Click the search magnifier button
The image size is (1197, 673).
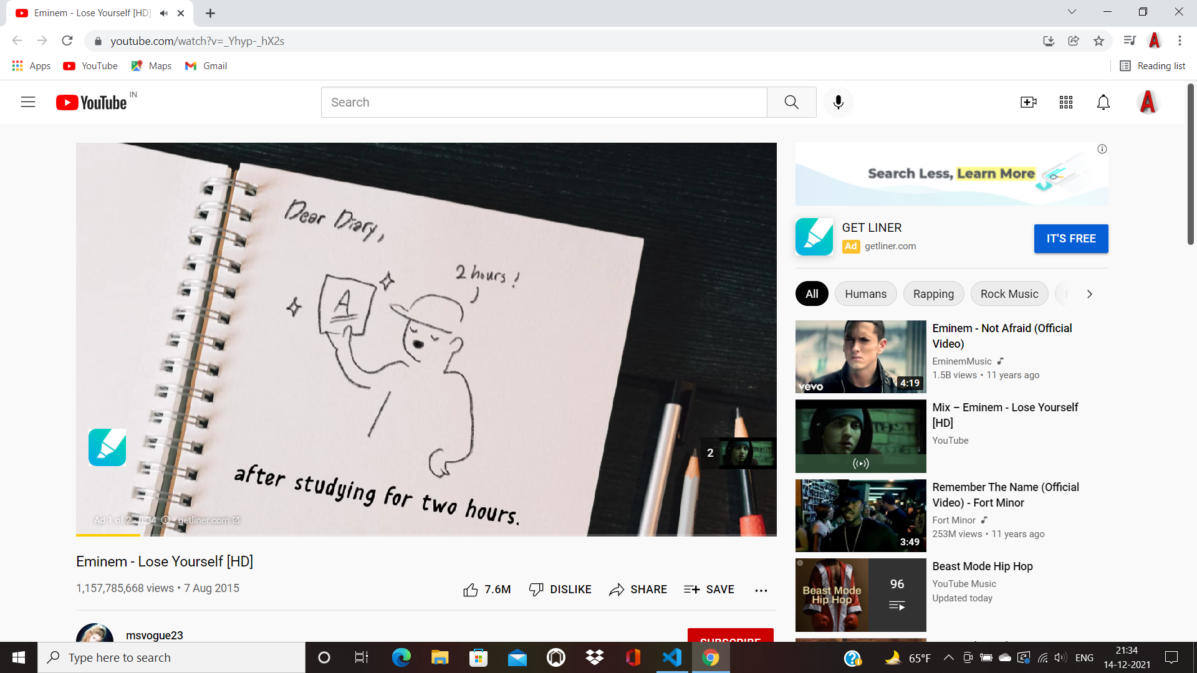pos(791,102)
